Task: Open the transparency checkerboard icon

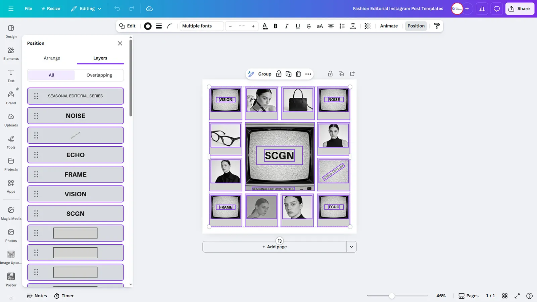Action: [368, 26]
